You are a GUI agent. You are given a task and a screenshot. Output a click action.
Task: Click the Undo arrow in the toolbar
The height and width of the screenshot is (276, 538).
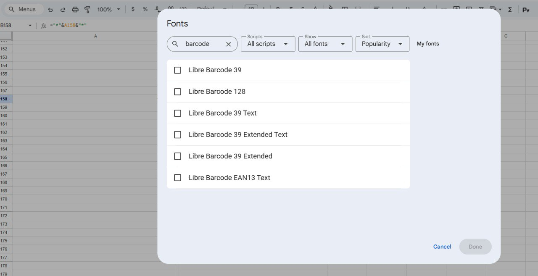click(50, 10)
